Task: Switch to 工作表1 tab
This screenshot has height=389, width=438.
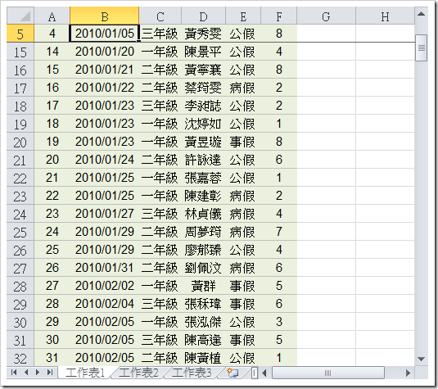Action: click(x=85, y=373)
